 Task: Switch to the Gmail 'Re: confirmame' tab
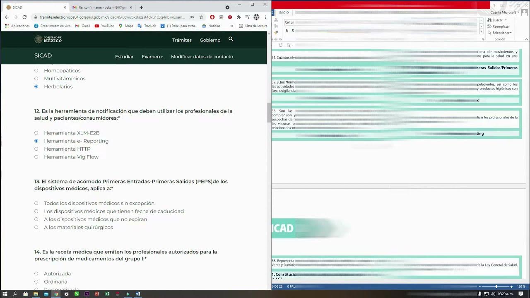(102, 7)
